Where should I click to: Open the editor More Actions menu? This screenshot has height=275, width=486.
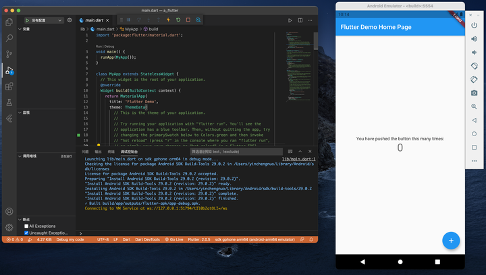pyautogui.click(x=310, y=20)
